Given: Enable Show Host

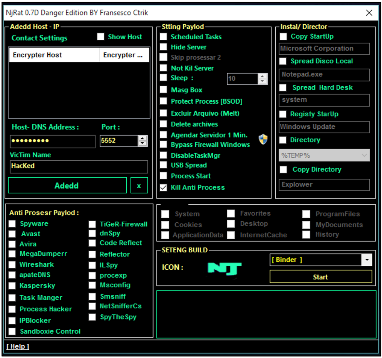Looking at the screenshot, I should coord(101,37).
